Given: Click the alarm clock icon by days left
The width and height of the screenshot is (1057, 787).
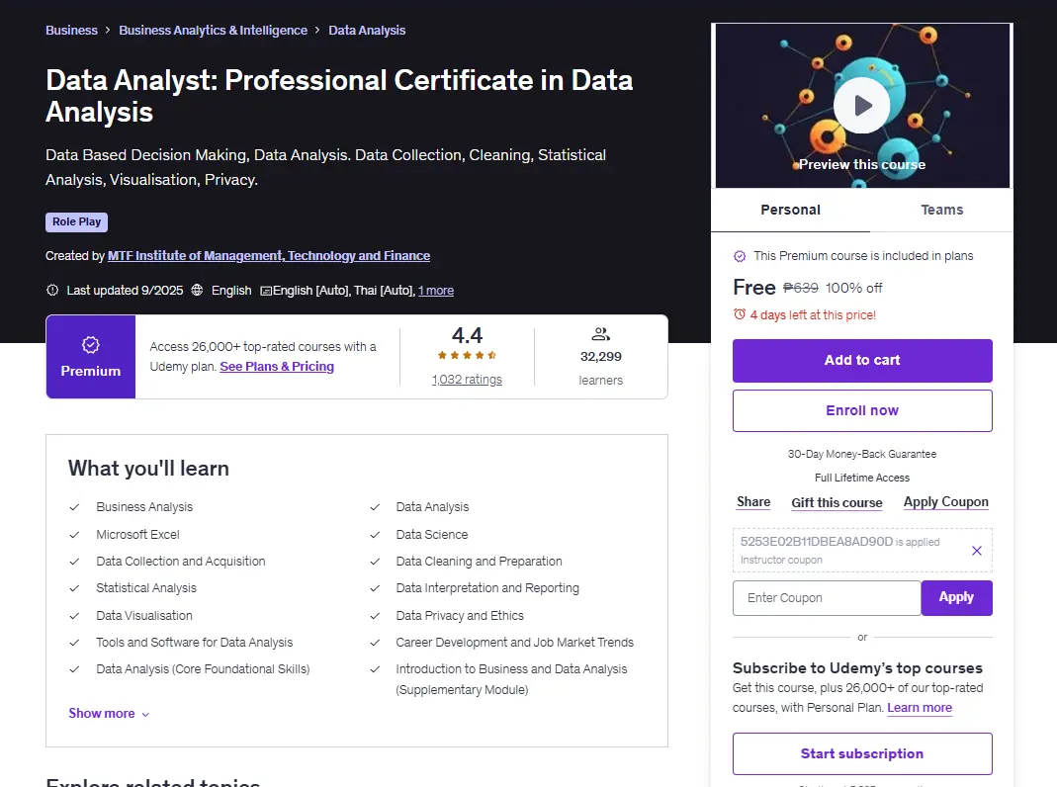Looking at the screenshot, I should 740,314.
